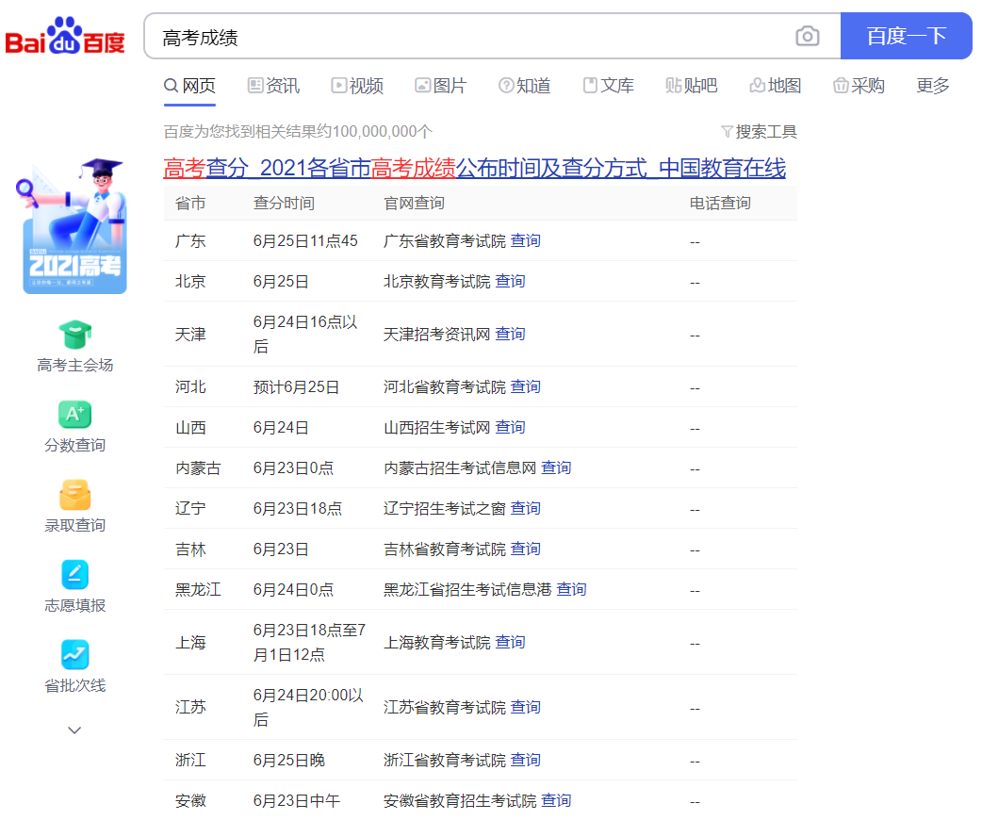Screen dimensions: 982x820
Task: Click the 查分时间 column header
Action: [284, 203]
